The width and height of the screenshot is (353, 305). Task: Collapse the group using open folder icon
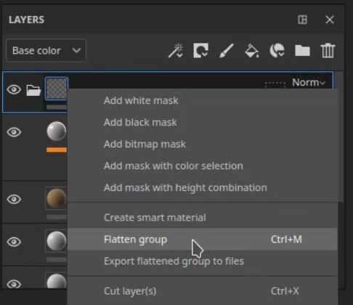click(33, 90)
